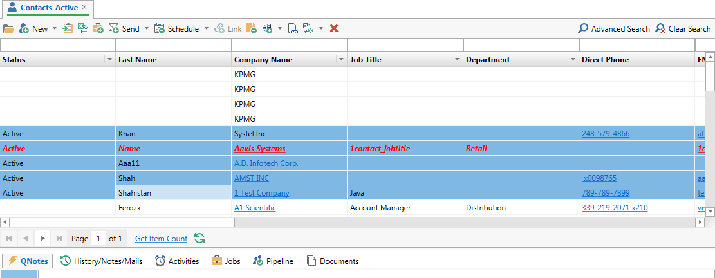Click the page number input field
The width and height of the screenshot is (715, 278).
[98, 238]
